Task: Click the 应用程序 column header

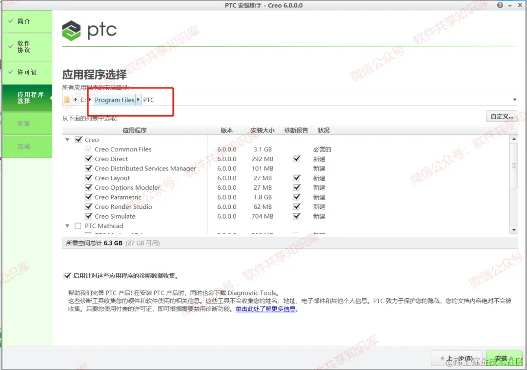Action: (x=135, y=130)
